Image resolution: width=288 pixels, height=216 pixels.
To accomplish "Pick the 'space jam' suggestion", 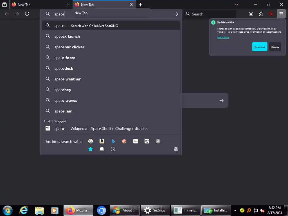I will click(x=111, y=111).
